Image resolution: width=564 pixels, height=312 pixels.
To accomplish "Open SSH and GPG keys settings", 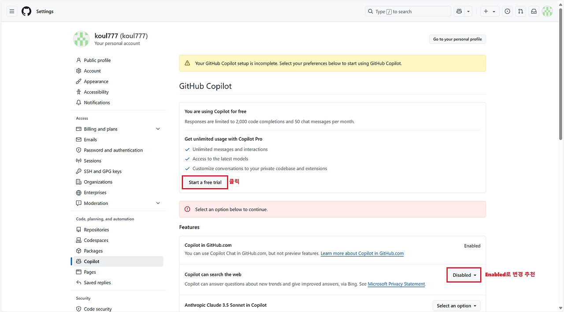I will (x=98, y=171).
